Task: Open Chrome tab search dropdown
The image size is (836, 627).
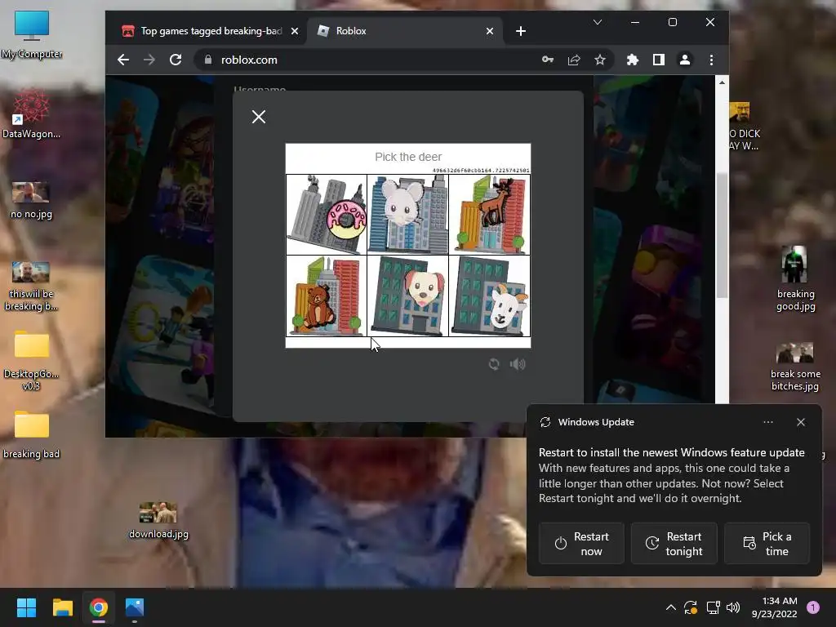Action: [x=597, y=22]
